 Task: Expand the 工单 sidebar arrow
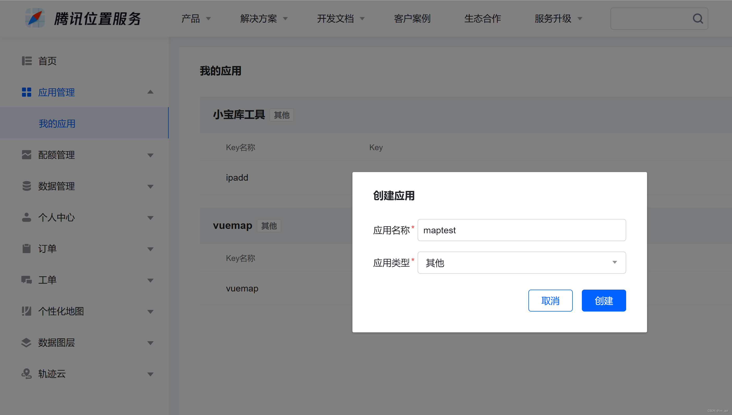click(150, 280)
